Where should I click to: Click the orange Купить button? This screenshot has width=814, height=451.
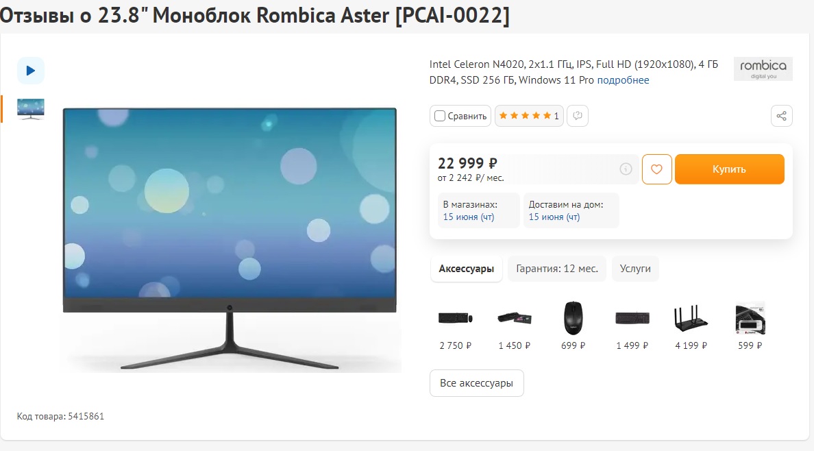click(730, 169)
